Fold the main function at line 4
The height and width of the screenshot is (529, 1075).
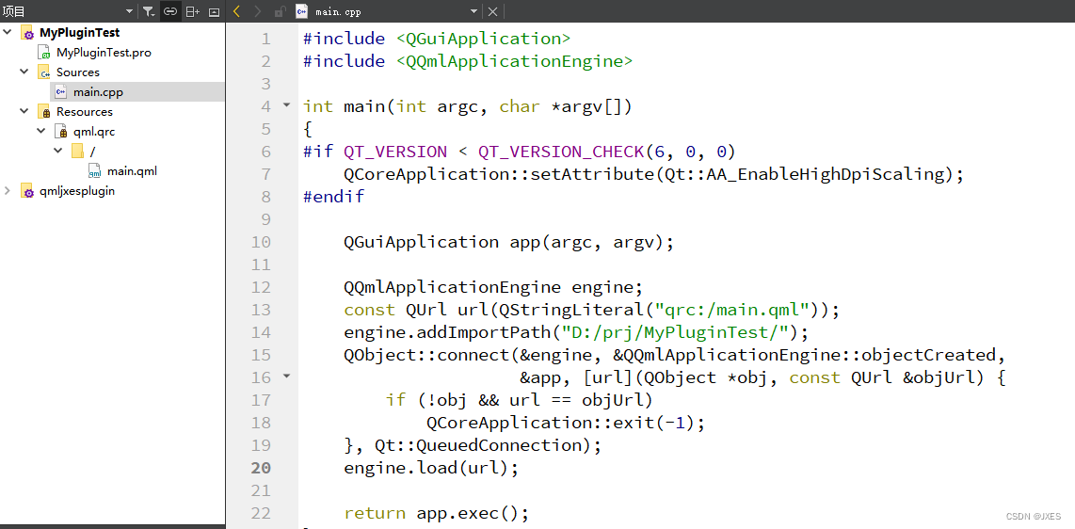[286, 105]
